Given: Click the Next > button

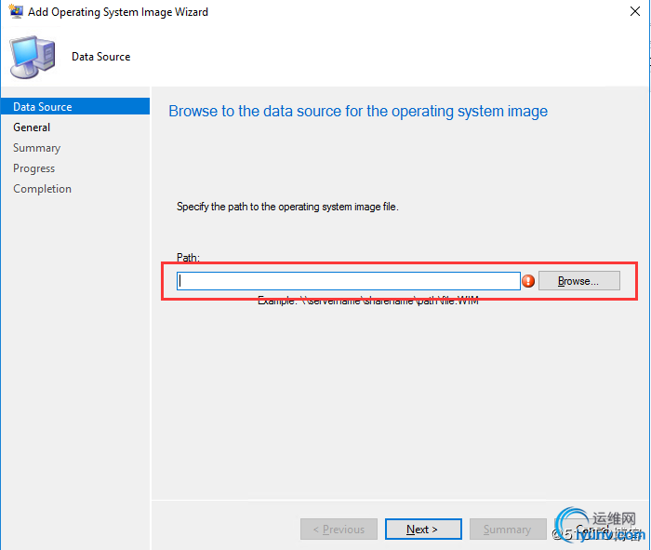Looking at the screenshot, I should 423,530.
